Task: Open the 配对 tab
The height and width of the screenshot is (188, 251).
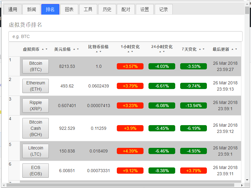Action: point(126,9)
